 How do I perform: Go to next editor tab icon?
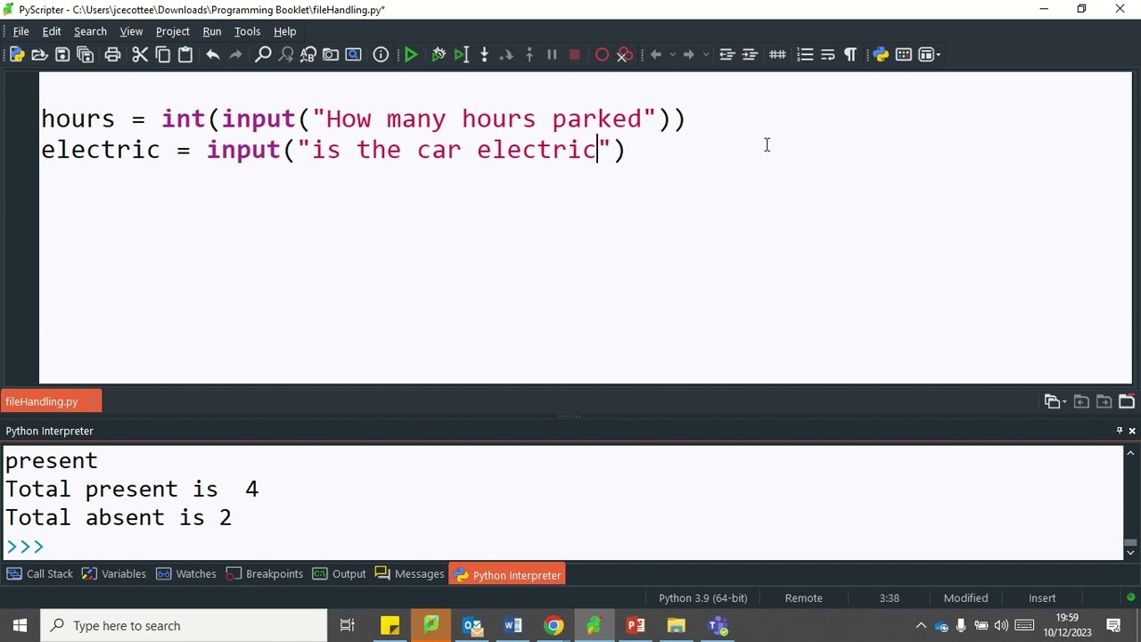[x=1104, y=401]
